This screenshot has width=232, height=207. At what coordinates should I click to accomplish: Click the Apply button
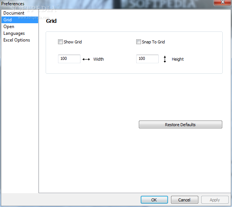(x=215, y=200)
